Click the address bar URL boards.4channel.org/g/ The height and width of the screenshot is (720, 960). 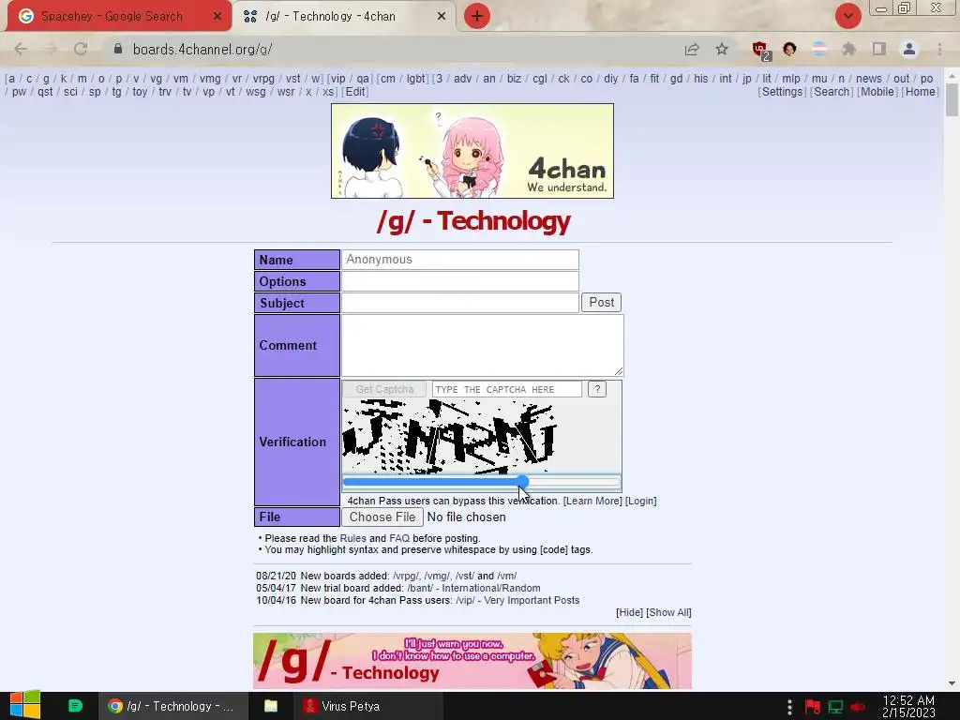202,49
